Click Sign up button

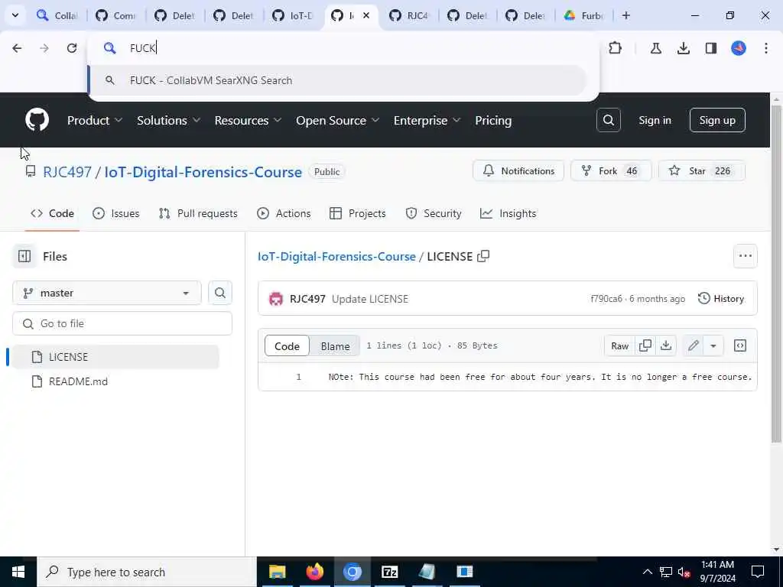717,120
